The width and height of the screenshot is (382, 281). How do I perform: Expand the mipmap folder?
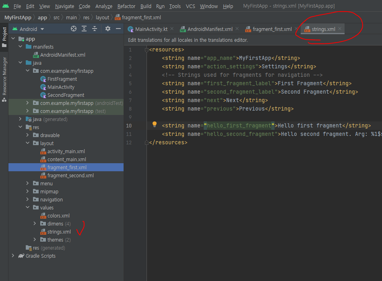[x=27, y=191]
